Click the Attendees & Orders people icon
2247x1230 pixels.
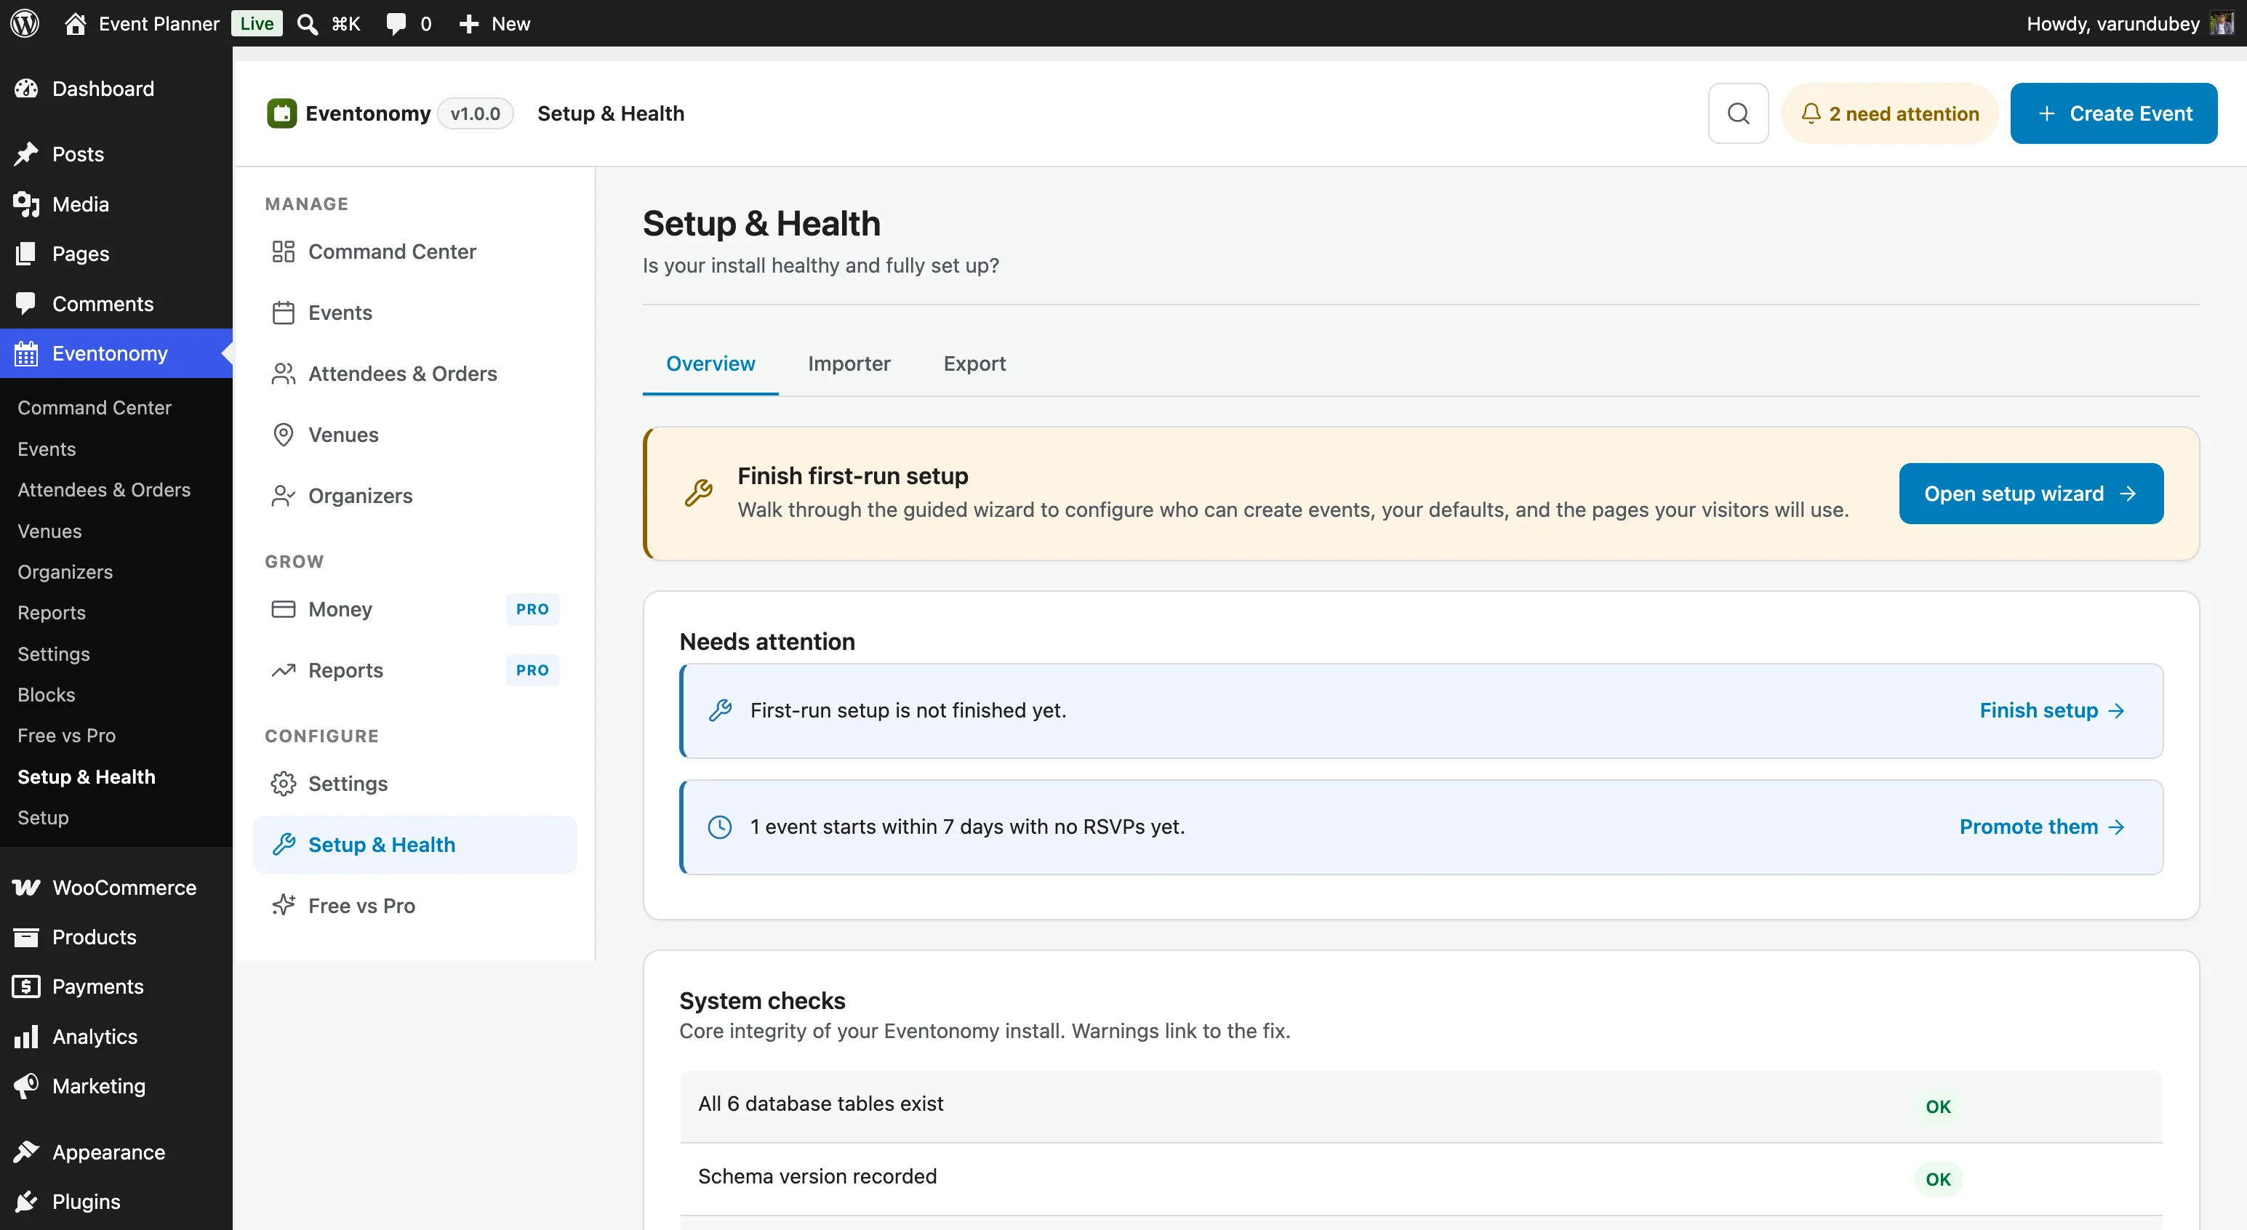[x=283, y=374]
